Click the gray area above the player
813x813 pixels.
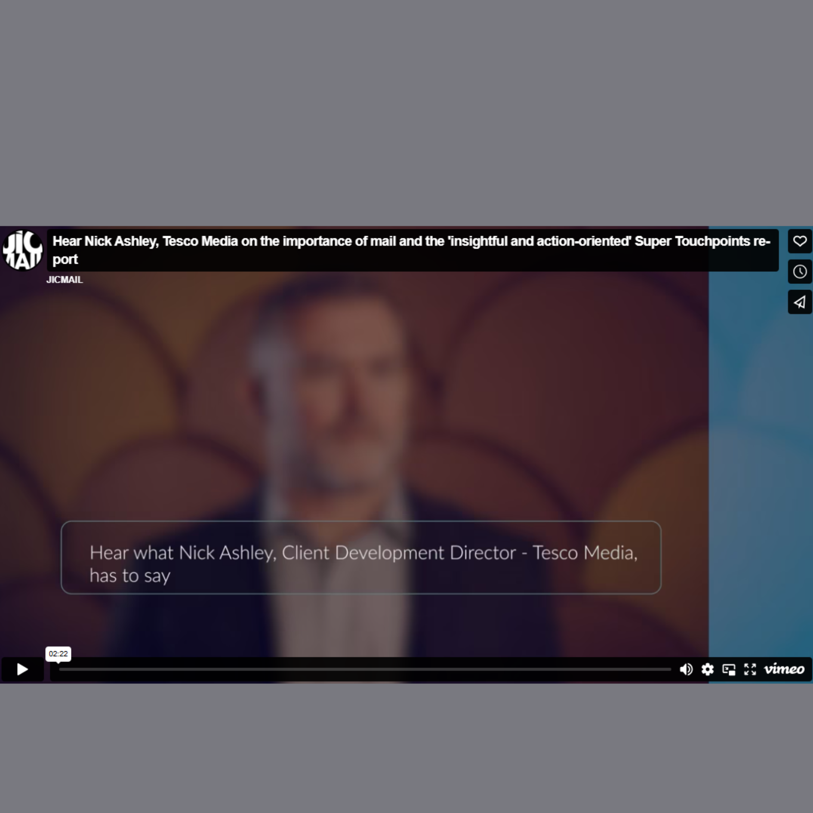point(406,112)
